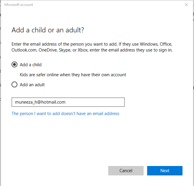Screen dimensions: 194x186
Task: Cancel adding a family member
Action: [126, 171]
